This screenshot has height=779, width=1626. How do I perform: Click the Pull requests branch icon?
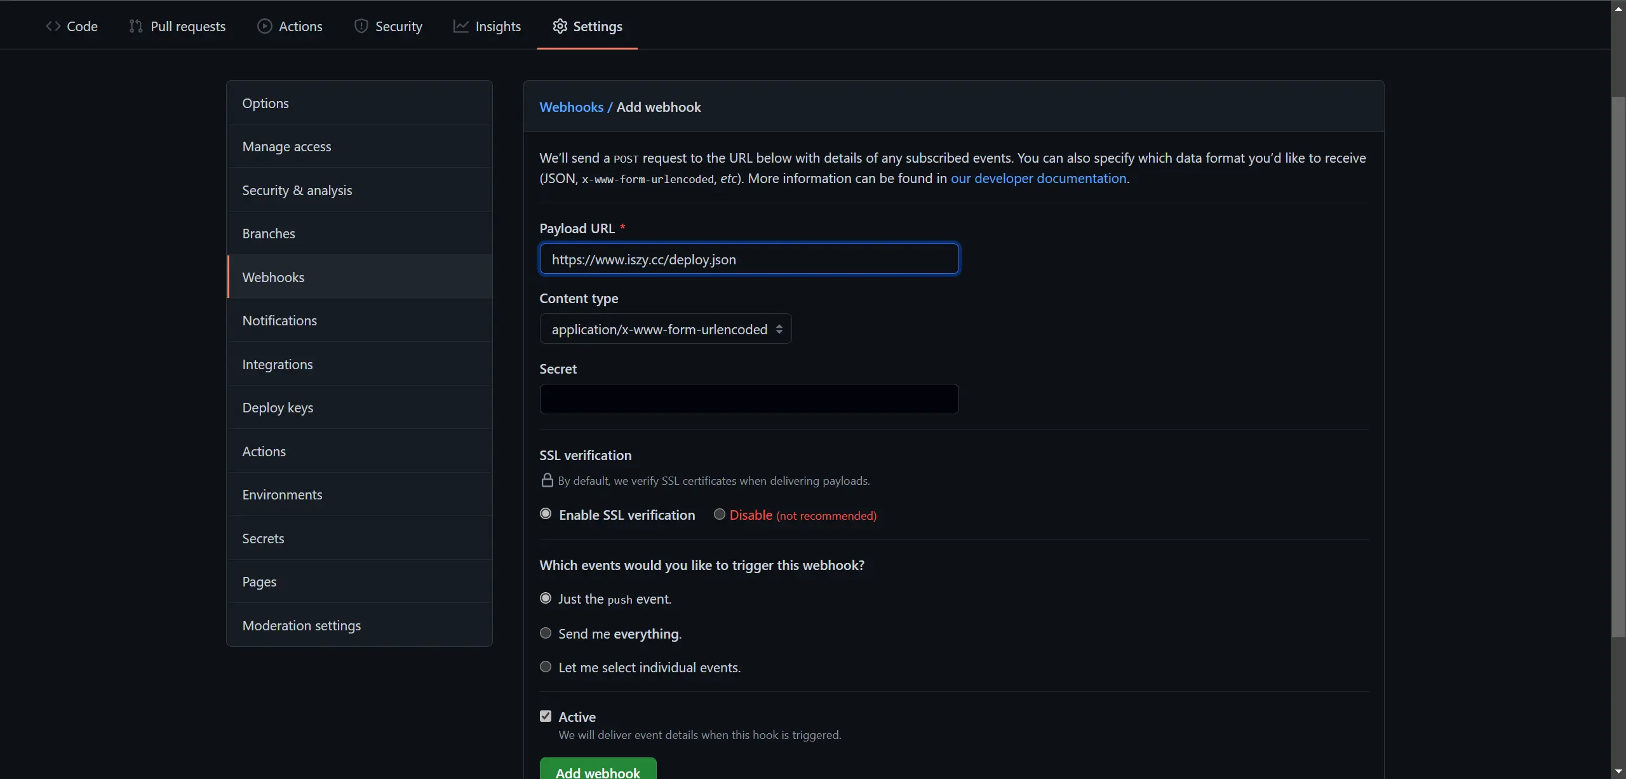[x=135, y=26]
